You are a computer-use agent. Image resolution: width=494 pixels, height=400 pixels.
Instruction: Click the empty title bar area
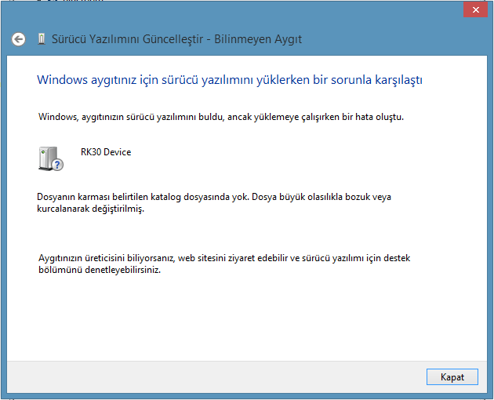click(235, 11)
